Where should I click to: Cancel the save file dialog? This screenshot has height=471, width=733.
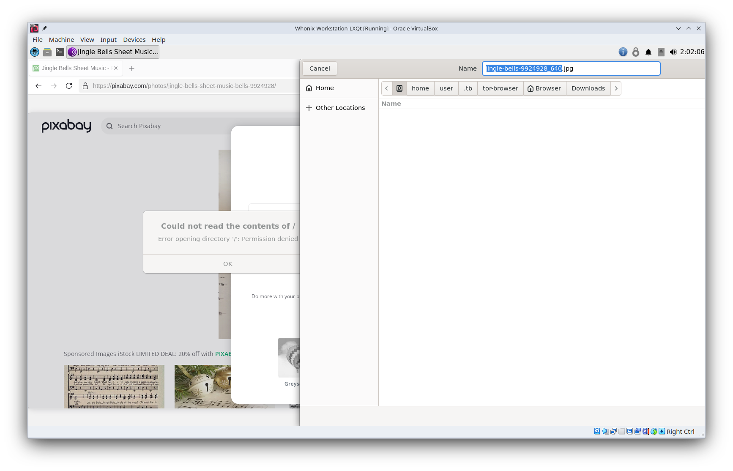click(320, 68)
